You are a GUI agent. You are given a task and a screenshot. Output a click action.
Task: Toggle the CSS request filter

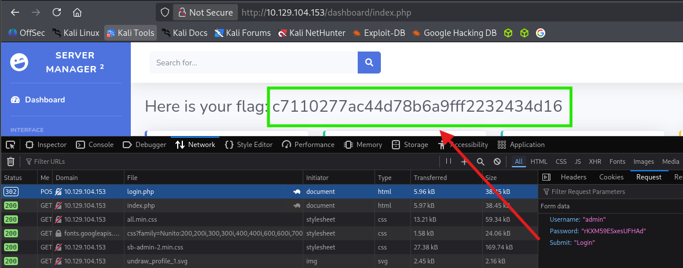click(561, 161)
